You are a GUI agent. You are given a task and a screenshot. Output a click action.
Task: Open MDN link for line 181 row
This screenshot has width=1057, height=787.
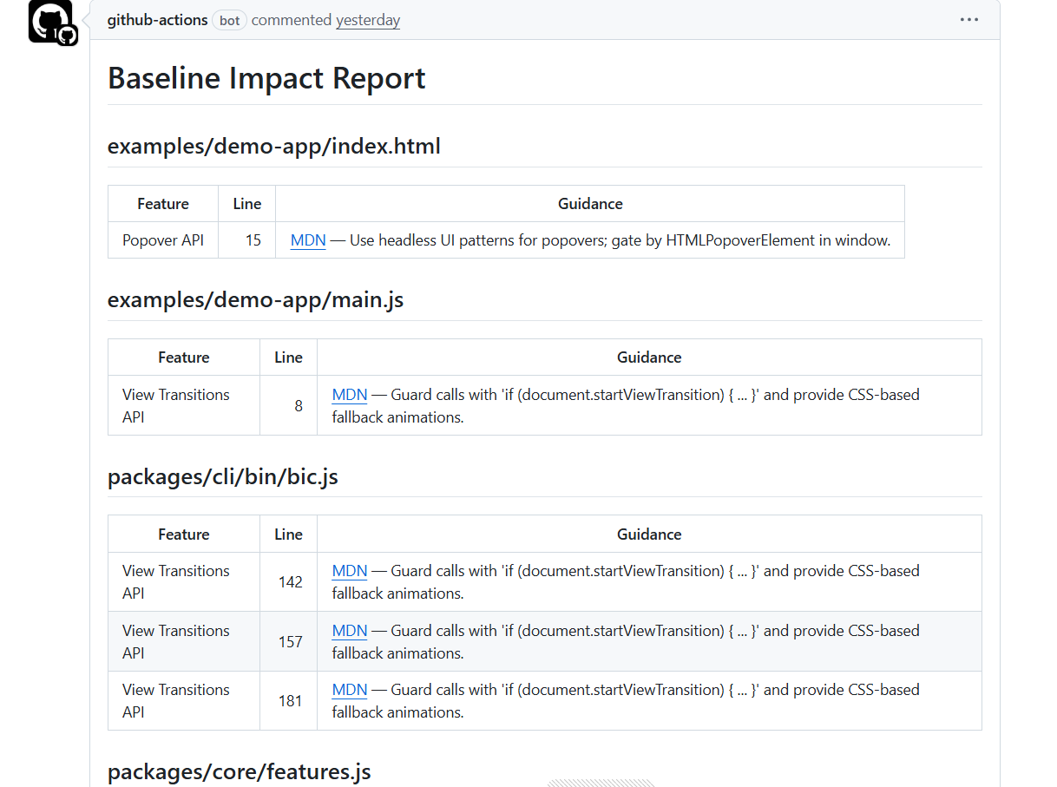(x=350, y=690)
